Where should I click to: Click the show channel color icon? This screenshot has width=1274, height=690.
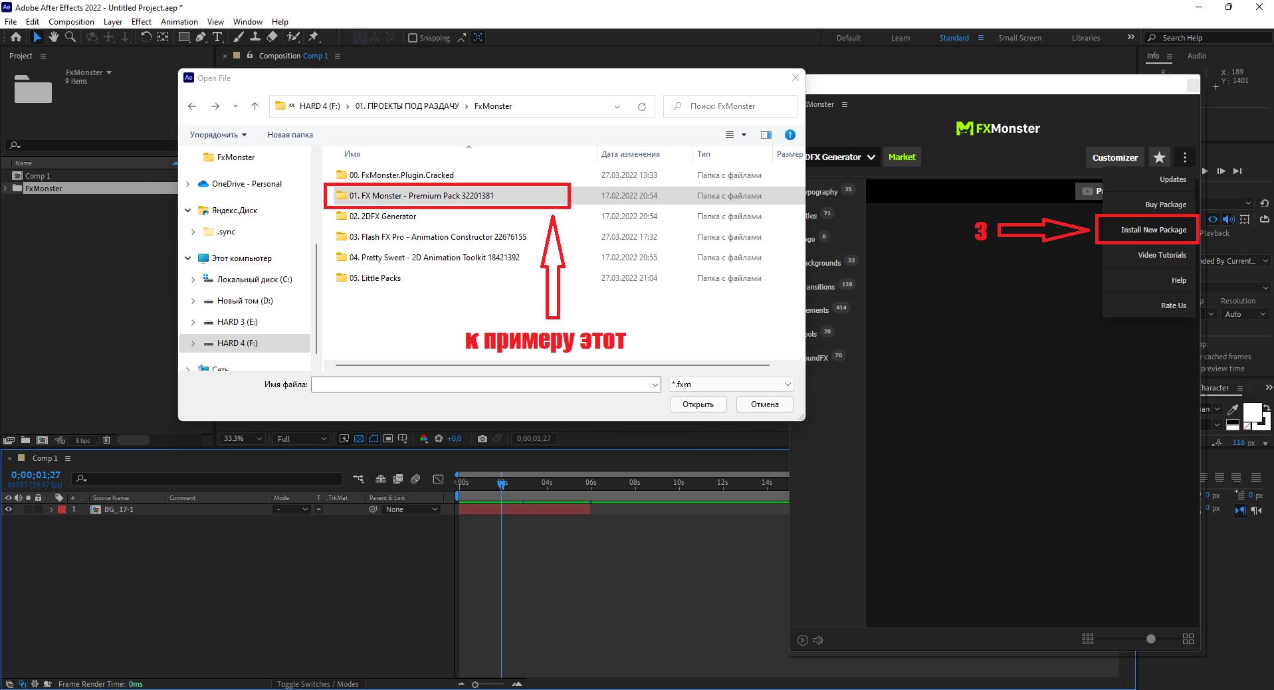click(x=424, y=438)
